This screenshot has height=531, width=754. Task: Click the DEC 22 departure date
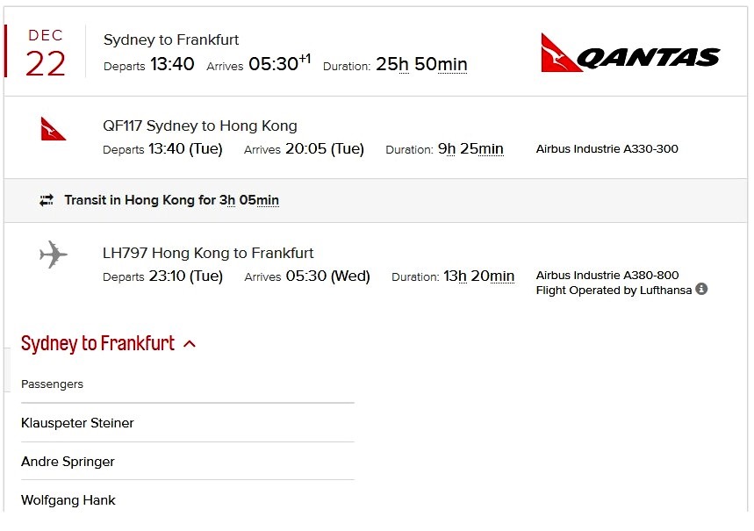tap(46, 53)
